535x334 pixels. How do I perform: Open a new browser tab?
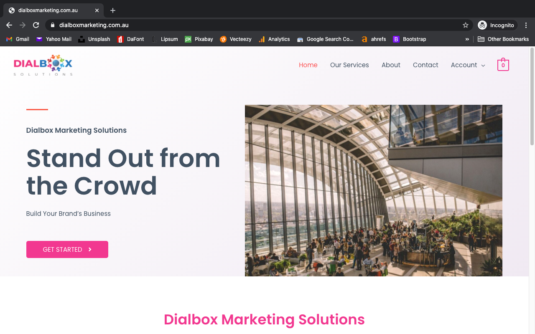[113, 10]
